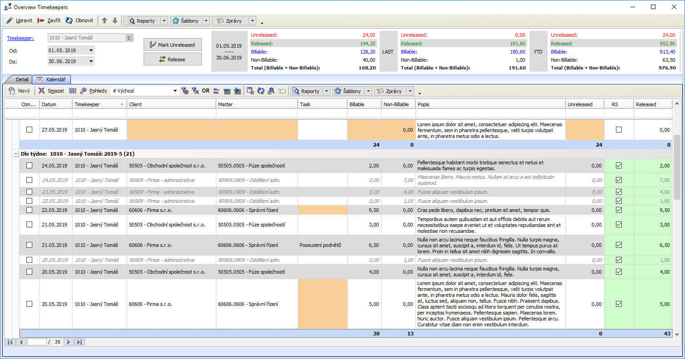Click the refresh icon in grid toolbar

(x=261, y=91)
